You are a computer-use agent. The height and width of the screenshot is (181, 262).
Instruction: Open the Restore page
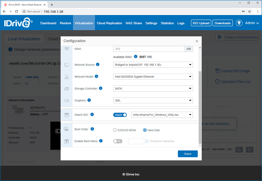coord(65,23)
